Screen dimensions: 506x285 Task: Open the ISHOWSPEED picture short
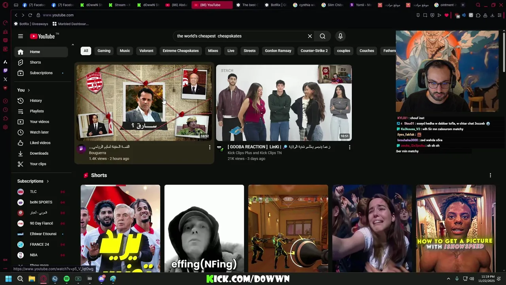point(456,228)
